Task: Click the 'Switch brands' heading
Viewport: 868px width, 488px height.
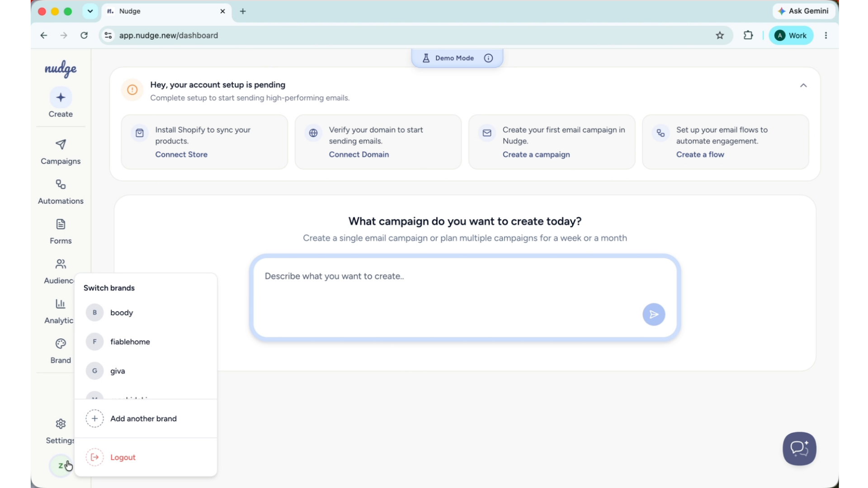Action: click(x=109, y=288)
